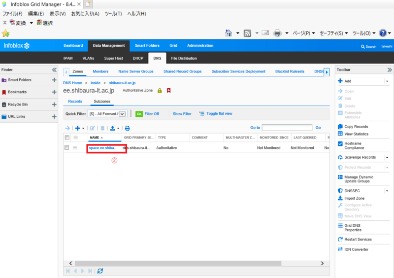
Task: Click the Go button
Action: (318, 128)
